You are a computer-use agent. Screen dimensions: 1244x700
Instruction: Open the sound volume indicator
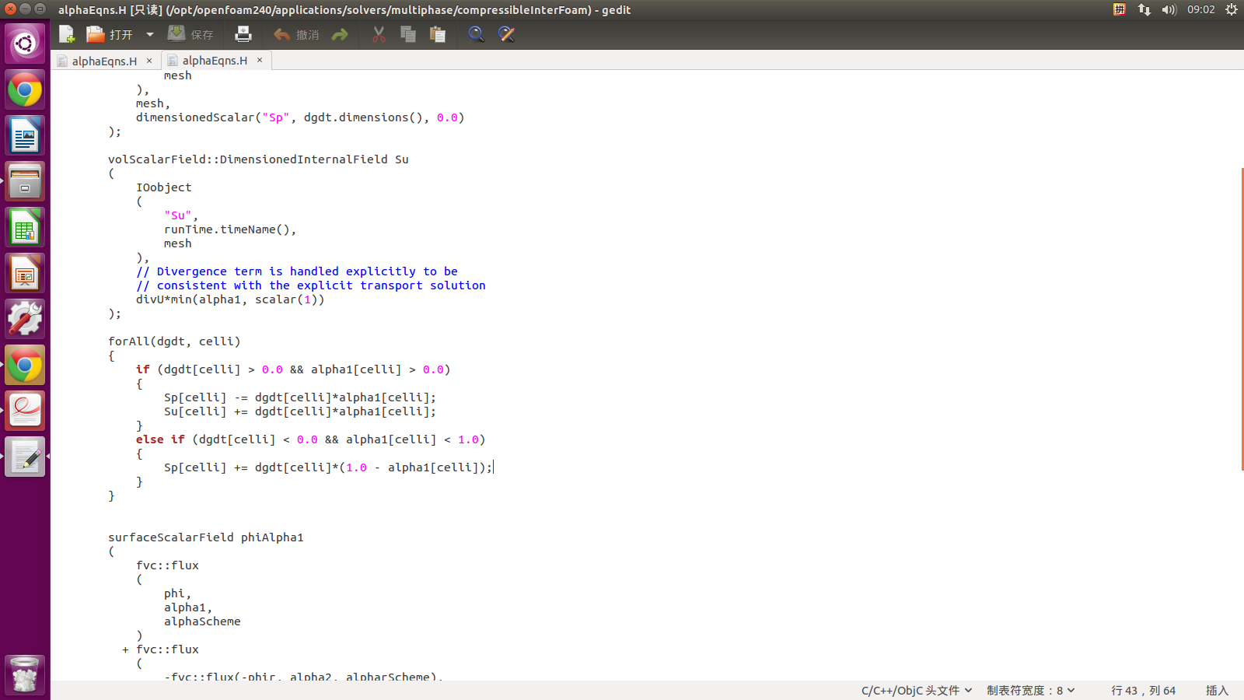point(1169,9)
